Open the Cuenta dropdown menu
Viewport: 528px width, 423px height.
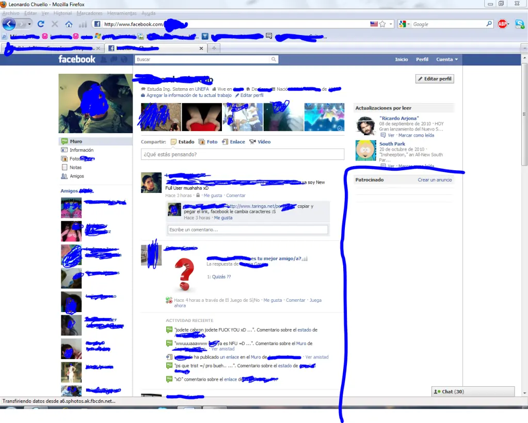pos(446,59)
